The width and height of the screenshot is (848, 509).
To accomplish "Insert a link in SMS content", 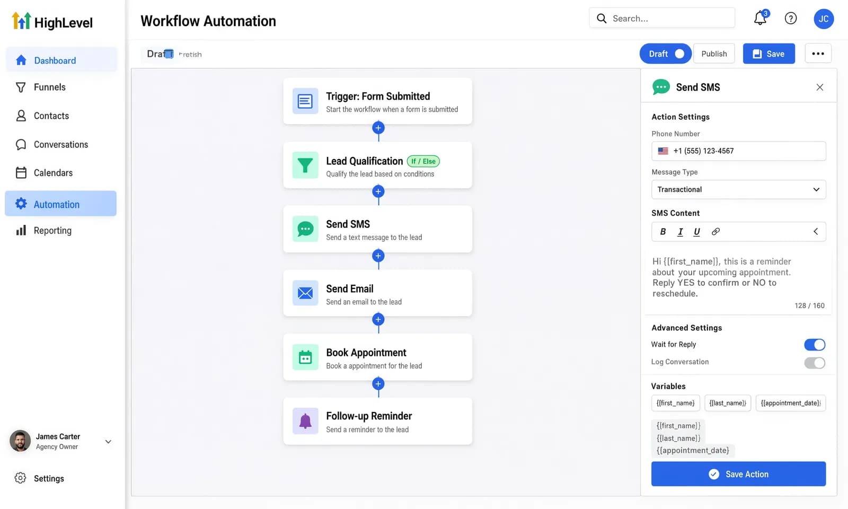I will click(x=715, y=232).
